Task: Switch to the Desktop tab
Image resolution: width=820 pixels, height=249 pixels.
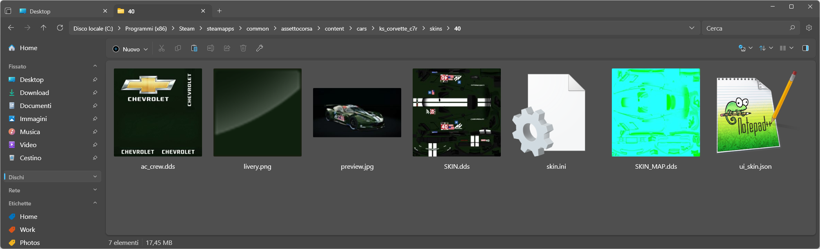Action: (x=61, y=11)
